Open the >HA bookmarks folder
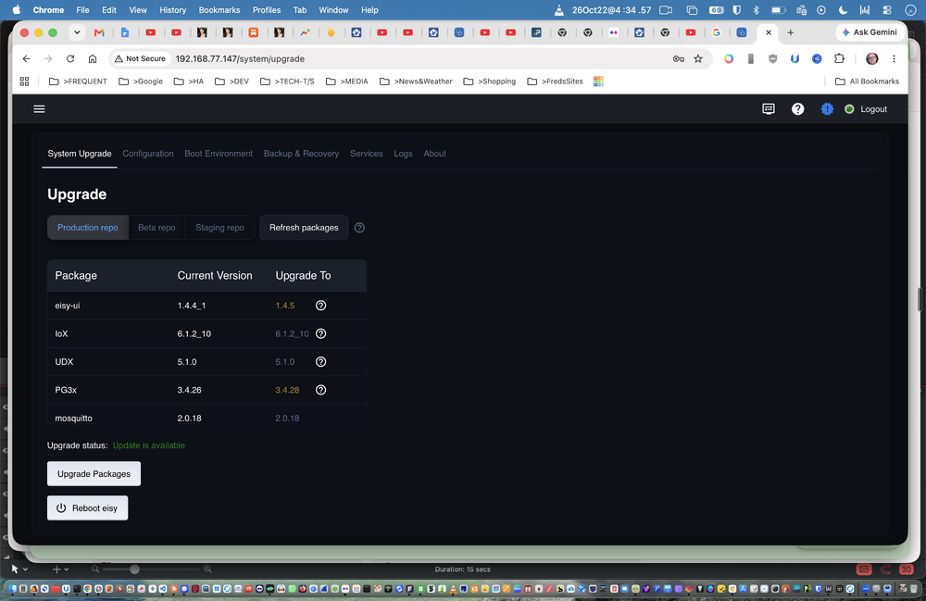 coord(188,81)
